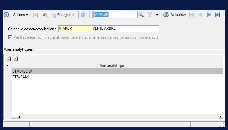Click the delete record red X icon
This screenshot has width=228, height=130.
[x=44, y=15]
